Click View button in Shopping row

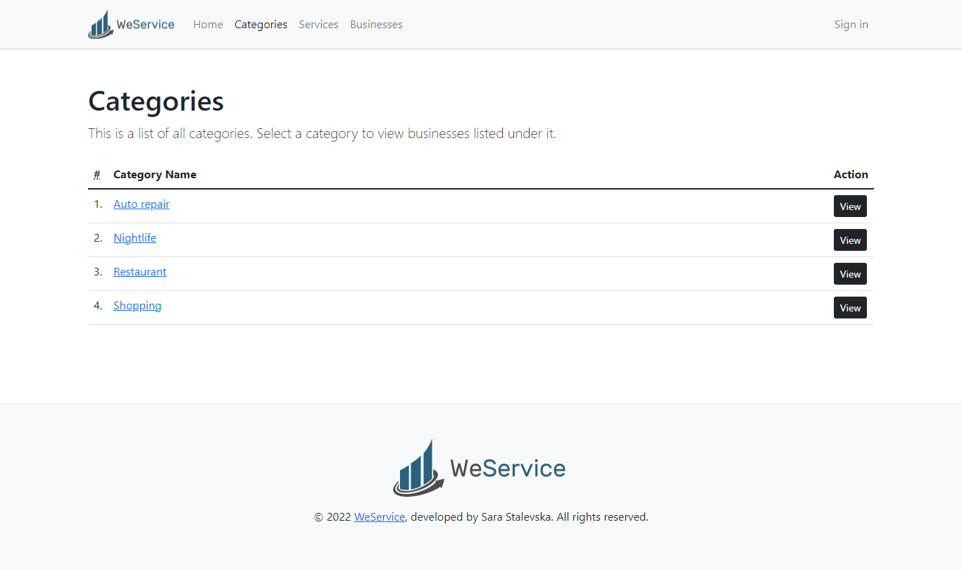click(850, 308)
